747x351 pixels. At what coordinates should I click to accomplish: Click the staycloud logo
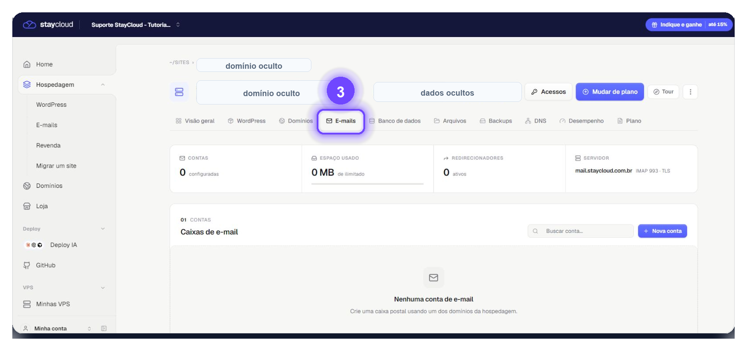(x=48, y=25)
